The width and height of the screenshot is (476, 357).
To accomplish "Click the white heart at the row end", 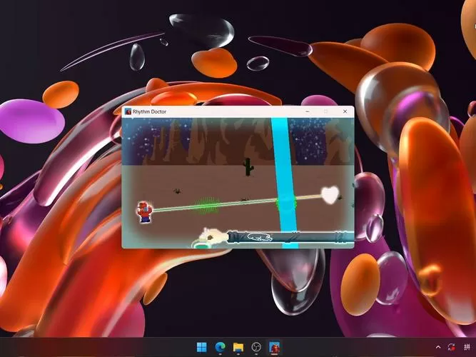I will point(330,195).
